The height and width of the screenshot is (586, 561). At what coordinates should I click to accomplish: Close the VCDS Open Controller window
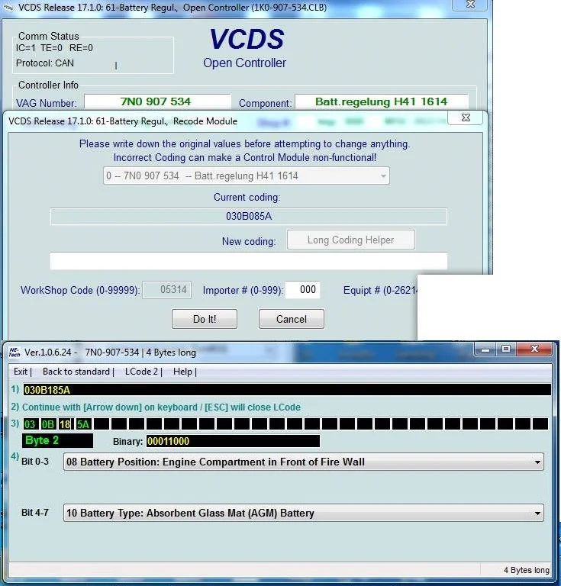click(x=470, y=4)
